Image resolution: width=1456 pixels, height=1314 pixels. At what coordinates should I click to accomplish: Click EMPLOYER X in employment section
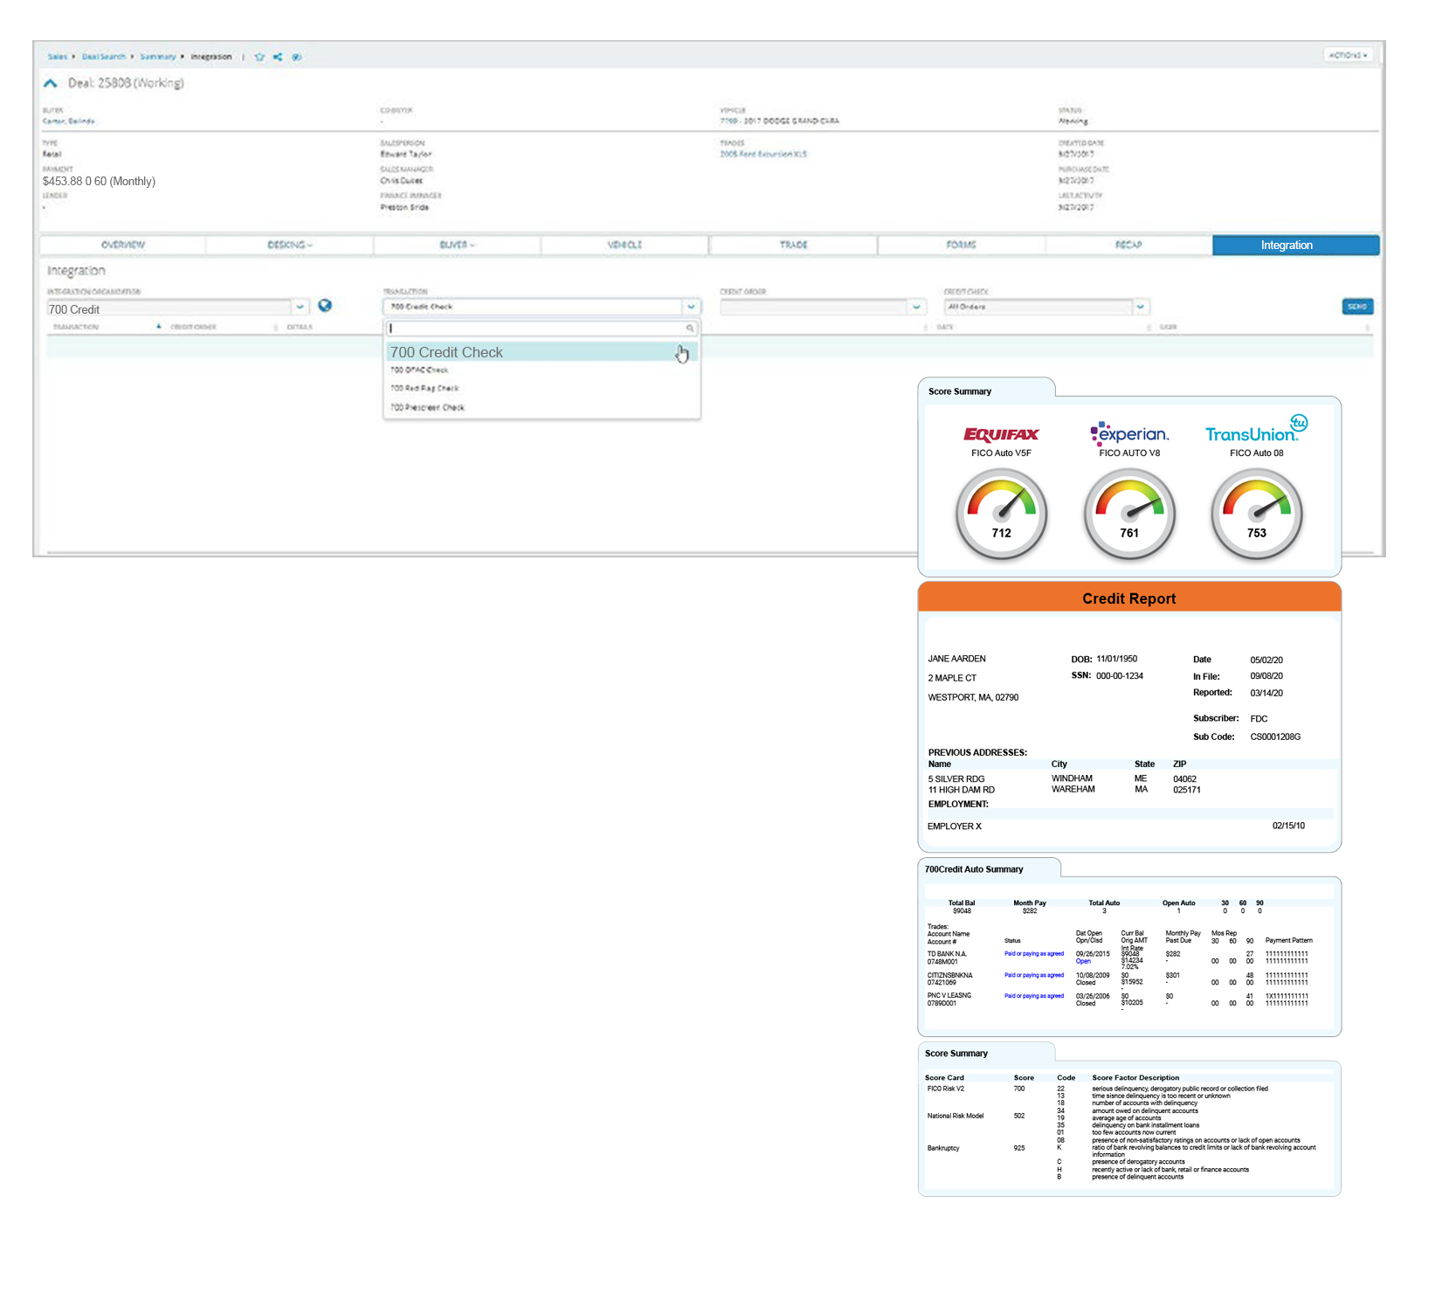click(x=954, y=826)
